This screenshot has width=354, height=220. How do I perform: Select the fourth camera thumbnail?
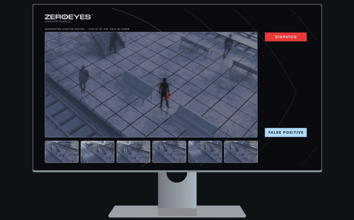click(x=169, y=152)
